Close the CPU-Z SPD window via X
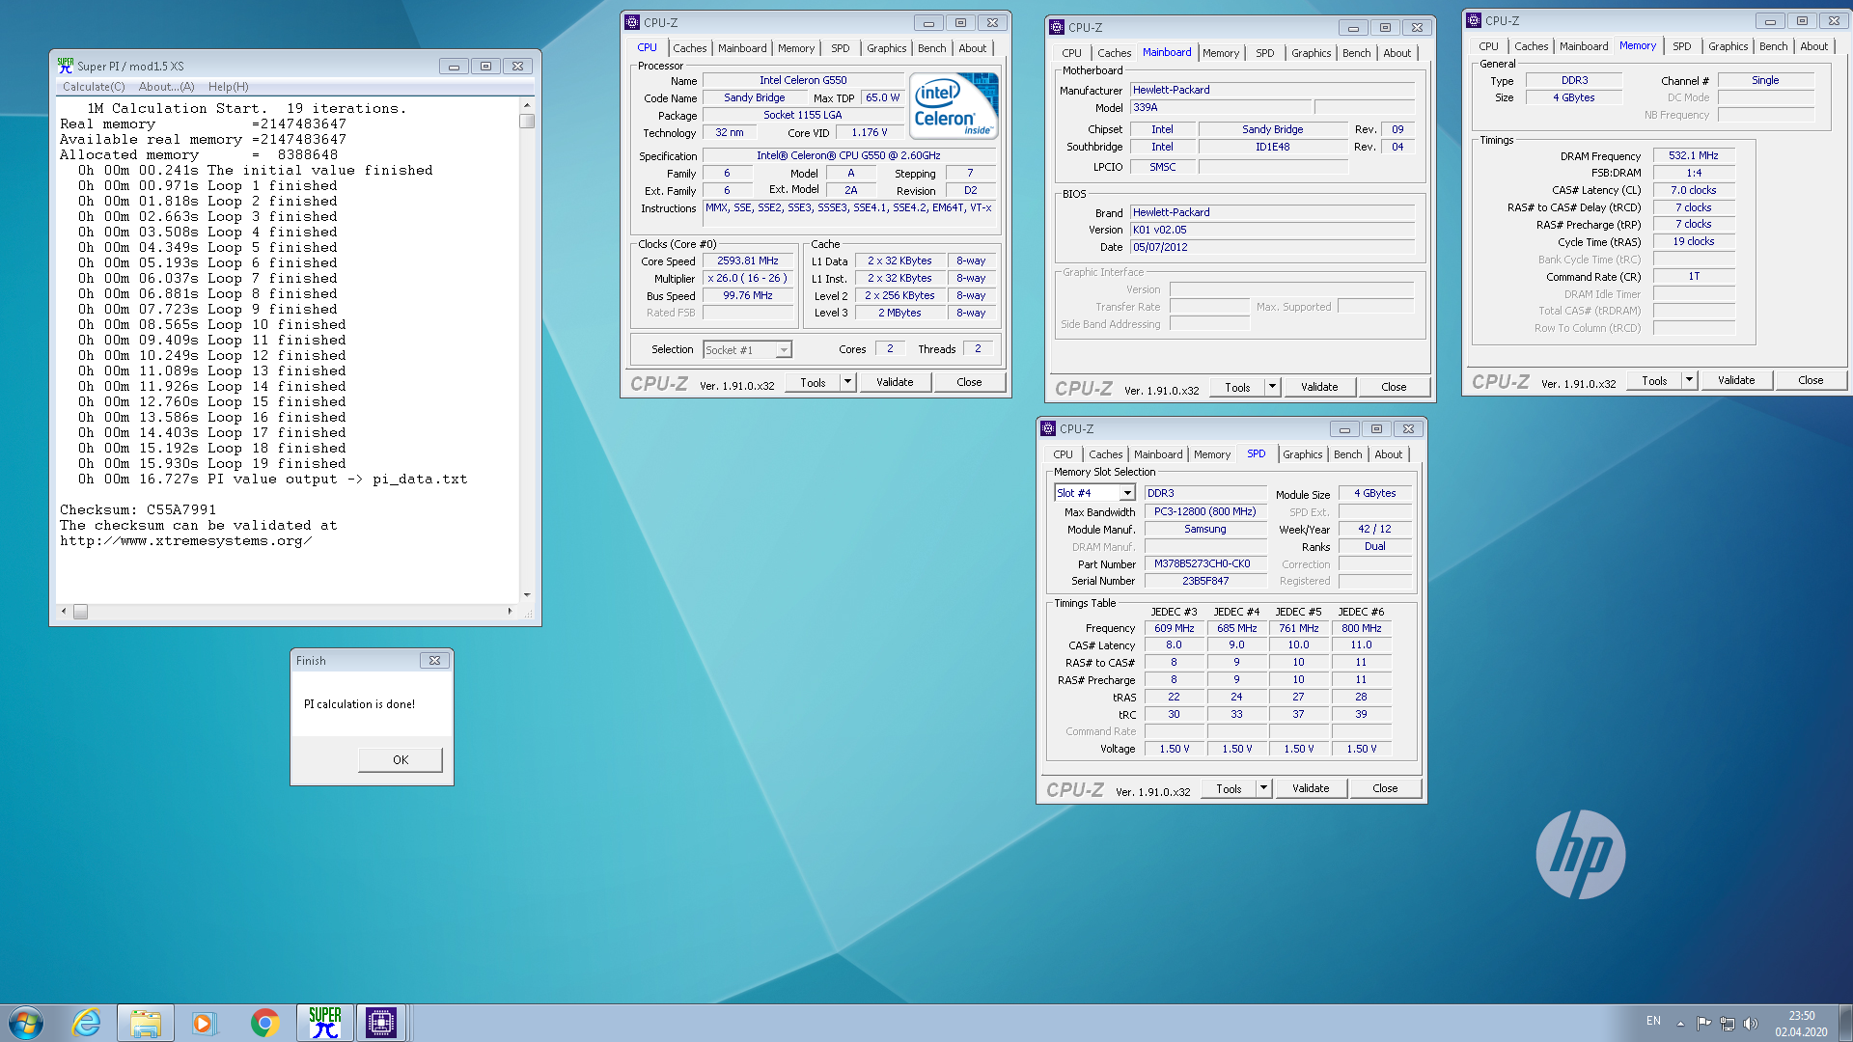 click(x=1408, y=429)
